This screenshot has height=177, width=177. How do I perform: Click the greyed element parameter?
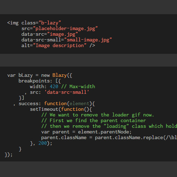pyautogui.click(x=79, y=104)
